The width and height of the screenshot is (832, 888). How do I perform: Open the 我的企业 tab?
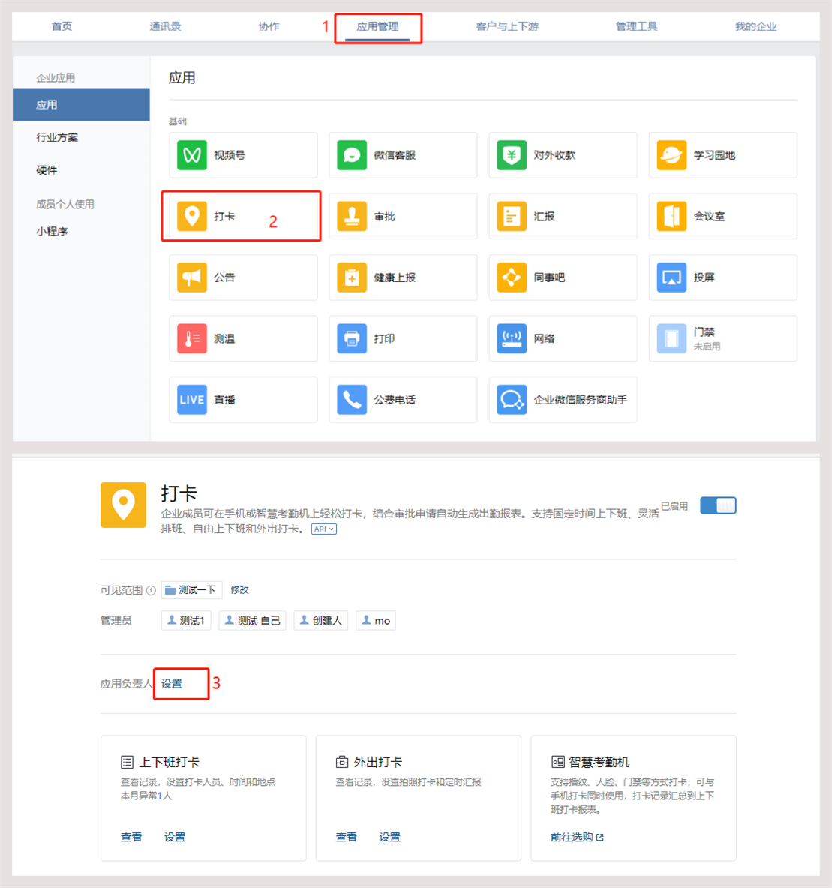[755, 26]
